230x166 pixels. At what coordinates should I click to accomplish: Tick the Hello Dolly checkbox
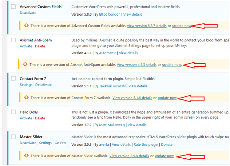[13, 112]
